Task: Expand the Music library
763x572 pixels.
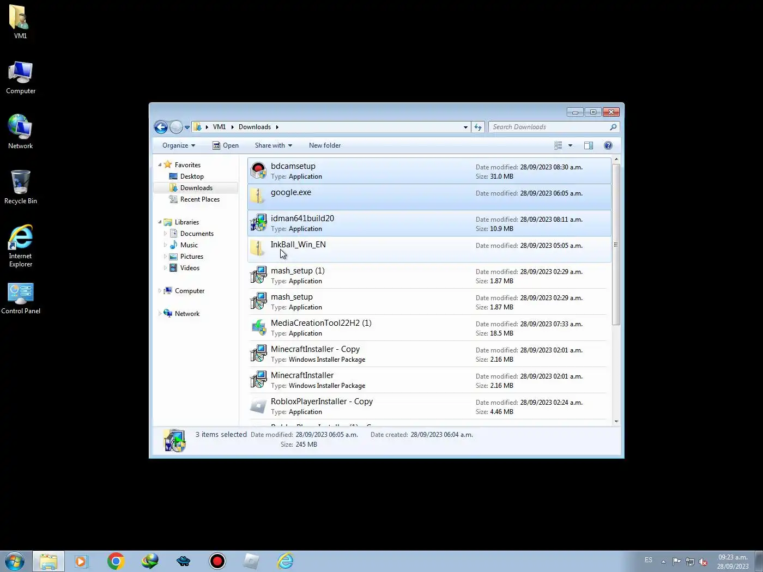Action: [x=165, y=245]
